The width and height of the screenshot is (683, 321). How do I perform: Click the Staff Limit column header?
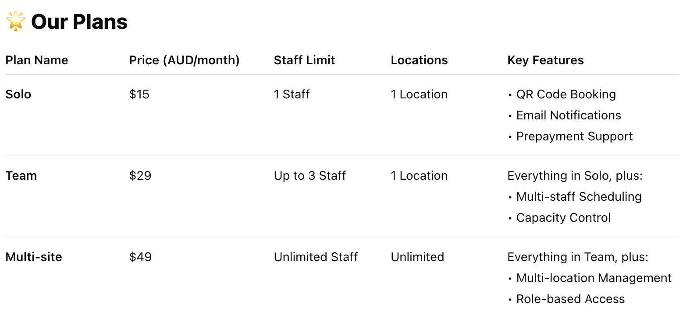(304, 60)
